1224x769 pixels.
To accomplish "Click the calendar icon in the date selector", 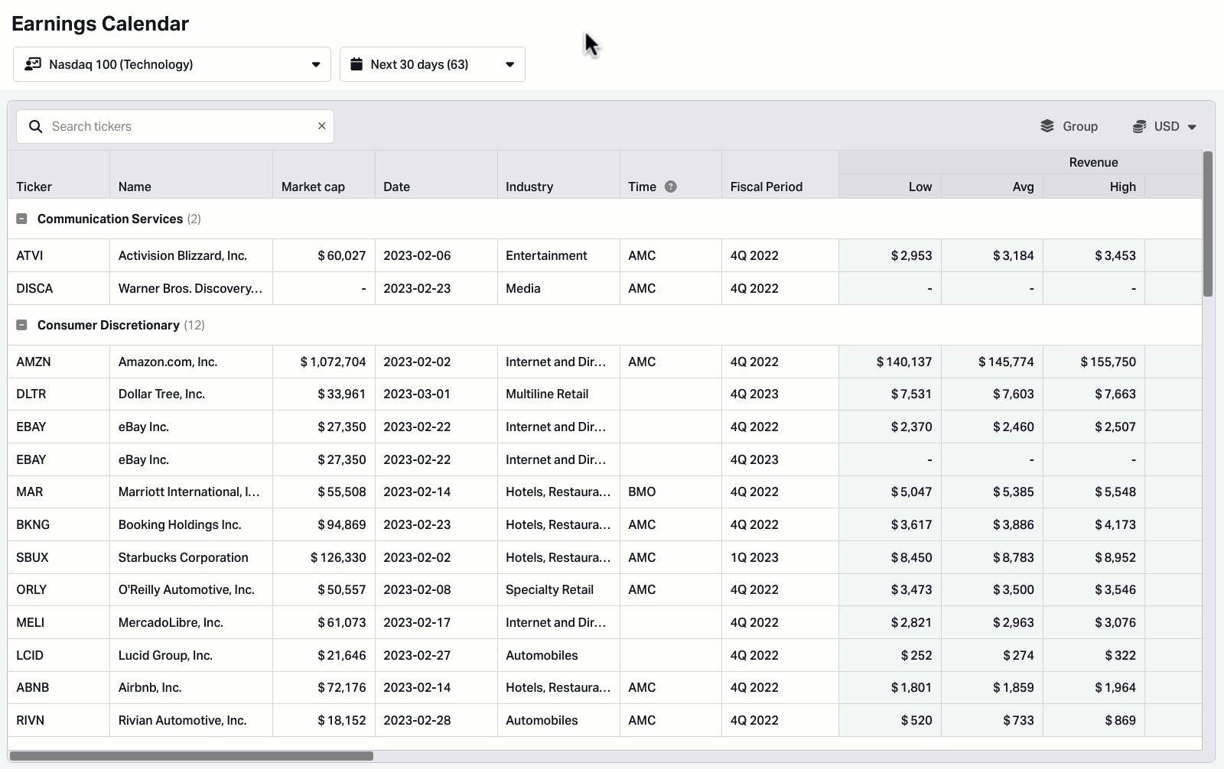I will click(356, 64).
